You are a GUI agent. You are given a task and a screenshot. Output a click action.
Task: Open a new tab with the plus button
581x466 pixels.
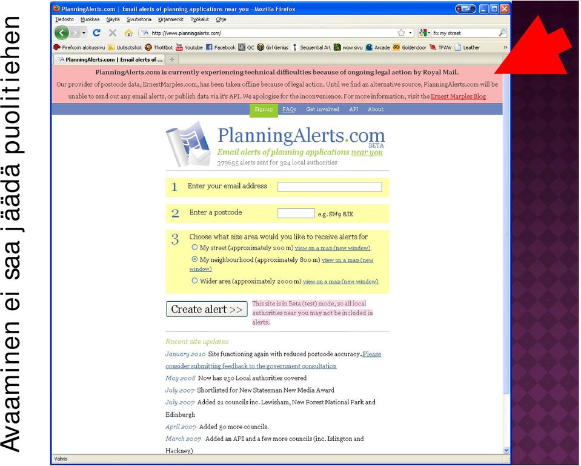(x=172, y=59)
